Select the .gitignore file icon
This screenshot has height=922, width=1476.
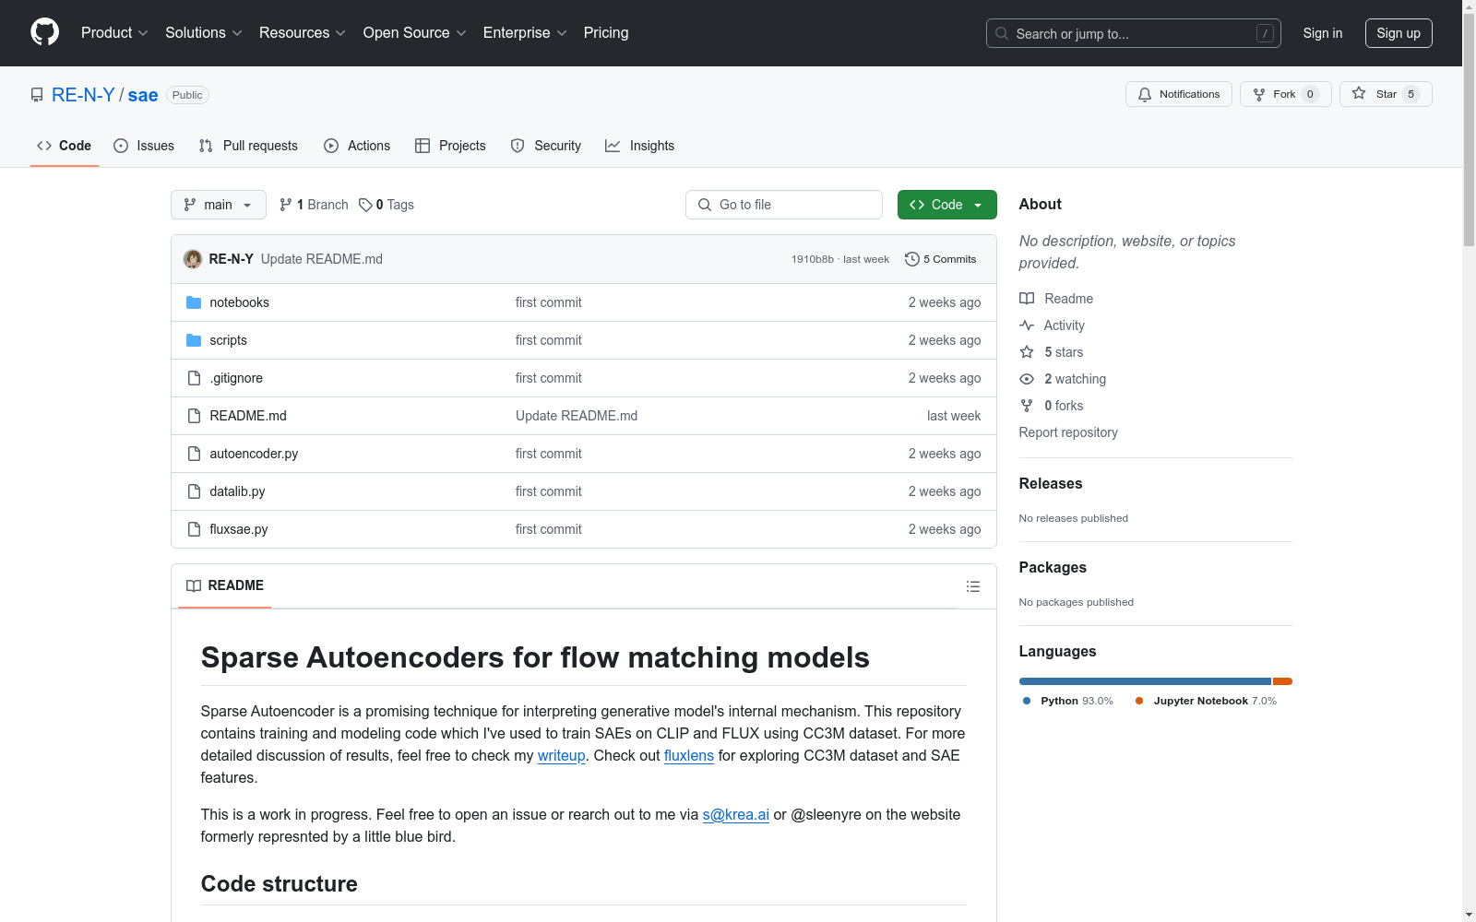coord(194,378)
